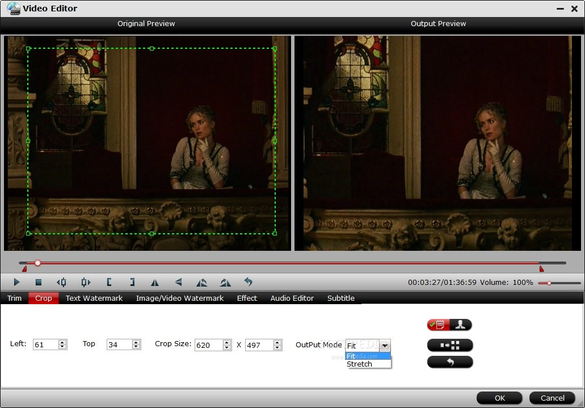Choose Fit in the OutPut Mode list
This screenshot has width=585, height=408.
pos(368,356)
